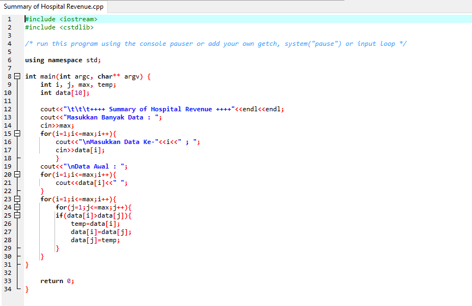Click line number 12 in the gutter
The image size is (472, 306).
point(8,109)
